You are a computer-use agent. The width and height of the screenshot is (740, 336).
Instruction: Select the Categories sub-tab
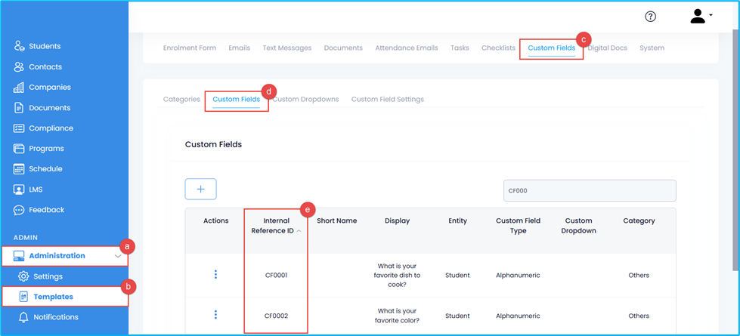(x=181, y=99)
